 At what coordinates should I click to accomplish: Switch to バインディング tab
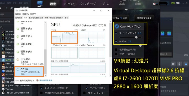click(87, 4)
